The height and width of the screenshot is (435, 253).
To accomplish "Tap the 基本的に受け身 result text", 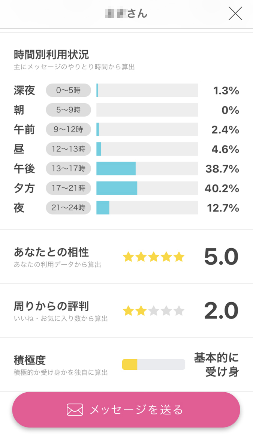I will point(217,364).
